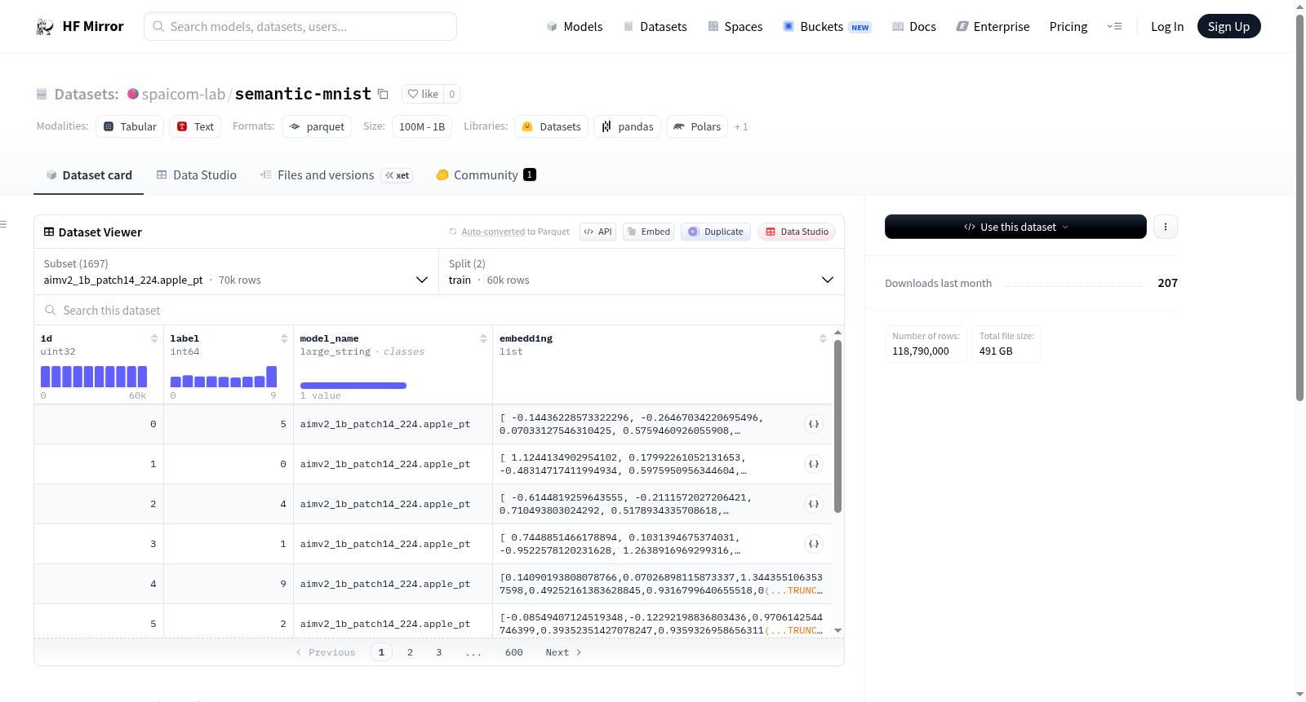Viewport: 1306px width, 702px height.
Task: Sort by the id column
Action: coord(154,338)
